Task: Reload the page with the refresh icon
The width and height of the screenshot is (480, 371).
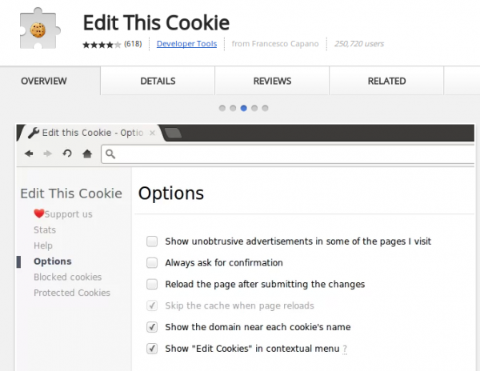Action: click(x=67, y=154)
